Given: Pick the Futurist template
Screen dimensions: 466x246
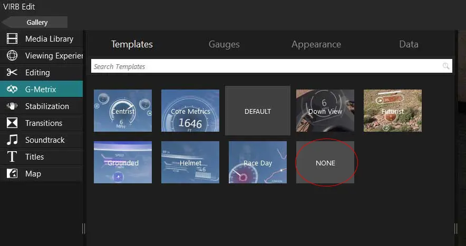Looking at the screenshot, I should click(393, 111).
